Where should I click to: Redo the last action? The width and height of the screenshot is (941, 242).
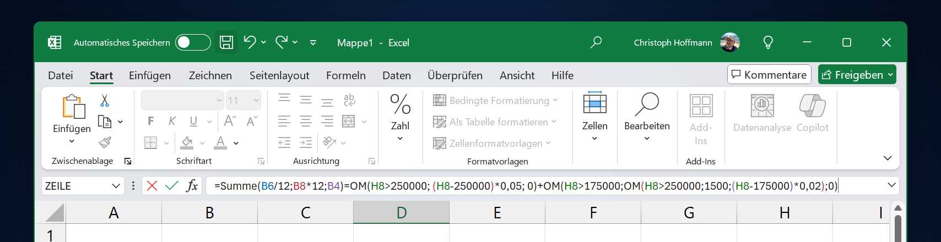click(281, 42)
